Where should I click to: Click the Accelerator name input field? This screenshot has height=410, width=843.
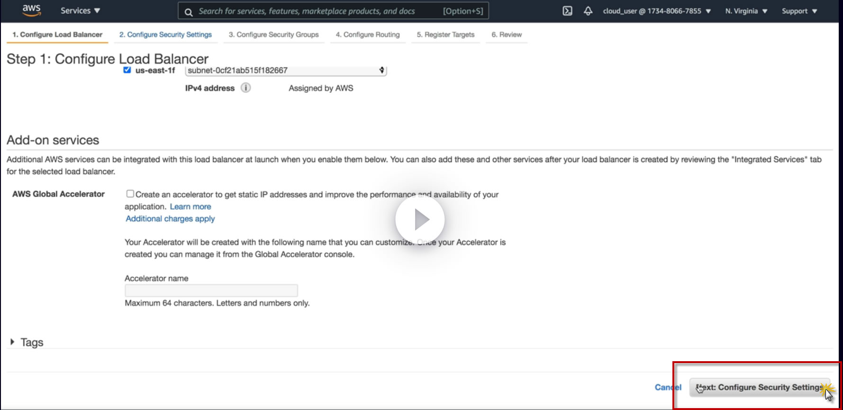211,291
